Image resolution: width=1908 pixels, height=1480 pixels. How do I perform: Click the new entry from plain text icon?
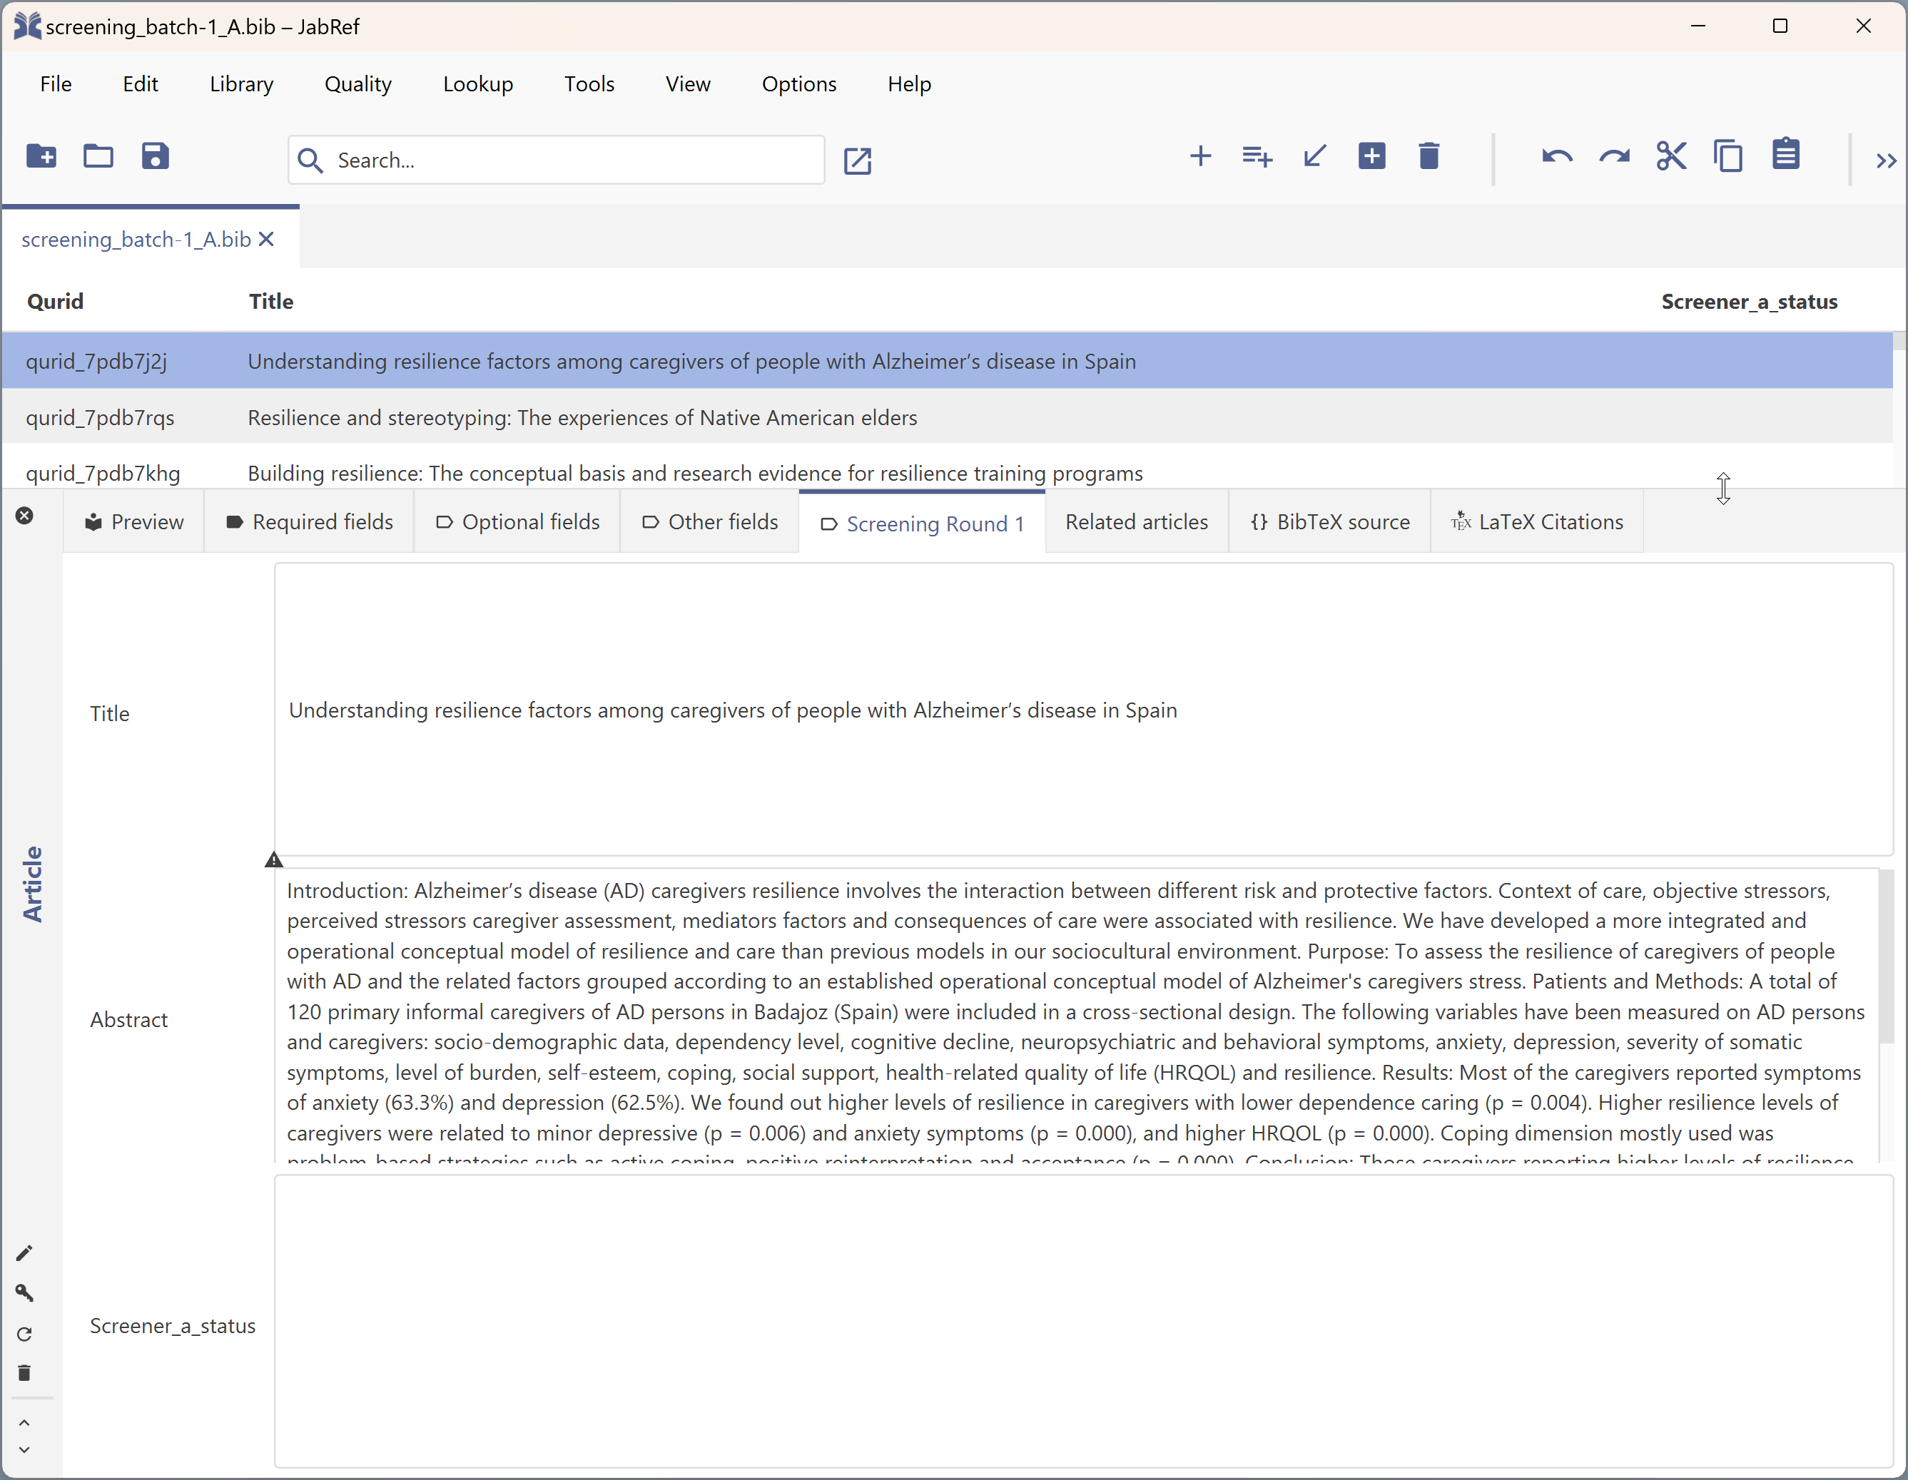coord(1371,156)
